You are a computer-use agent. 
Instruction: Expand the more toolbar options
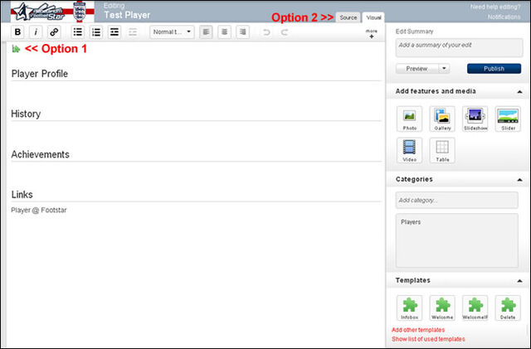click(372, 33)
